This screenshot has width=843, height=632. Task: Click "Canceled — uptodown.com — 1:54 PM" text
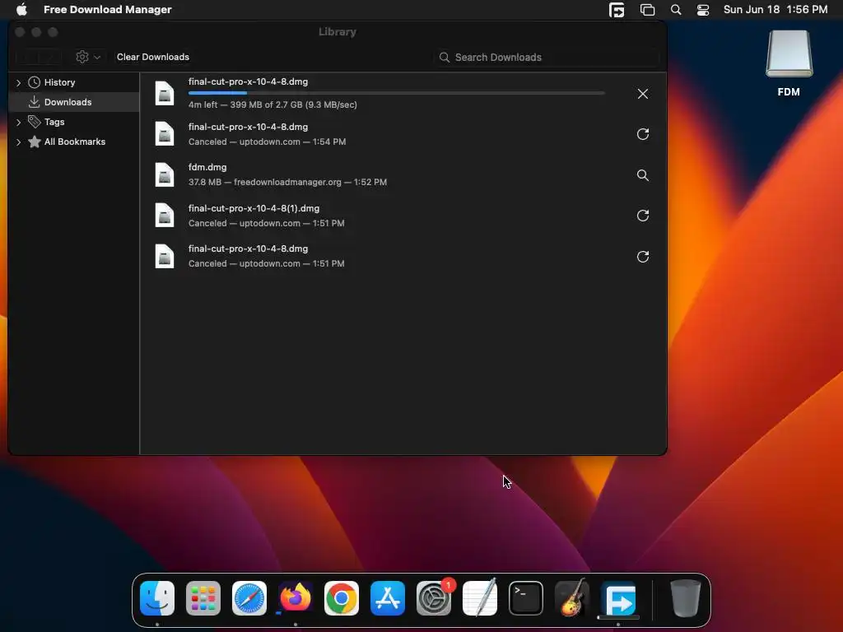(x=268, y=142)
